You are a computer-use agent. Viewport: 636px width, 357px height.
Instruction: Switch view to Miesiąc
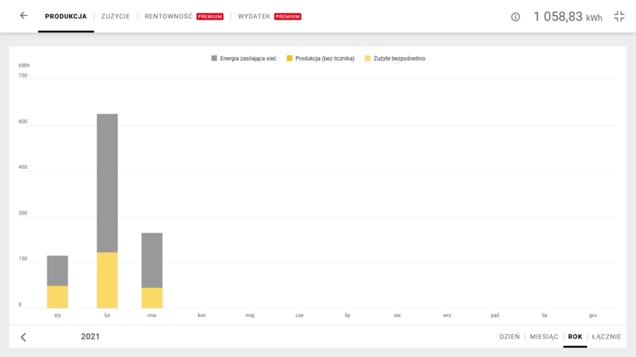coord(543,337)
